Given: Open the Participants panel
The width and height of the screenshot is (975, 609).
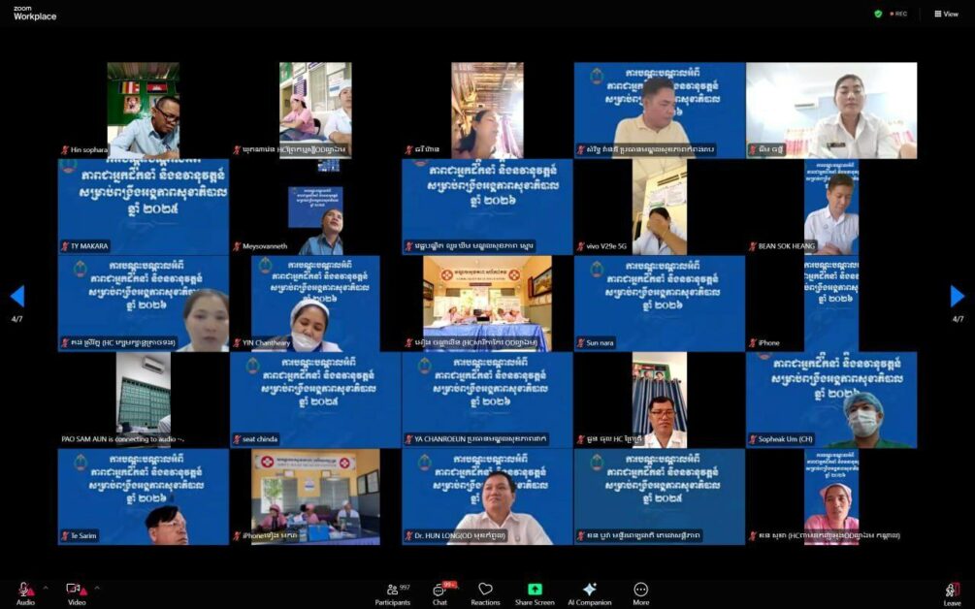Looking at the screenshot, I should tap(392, 593).
